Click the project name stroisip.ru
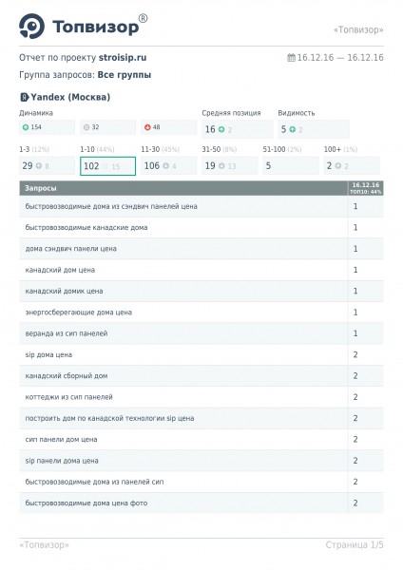 point(123,57)
